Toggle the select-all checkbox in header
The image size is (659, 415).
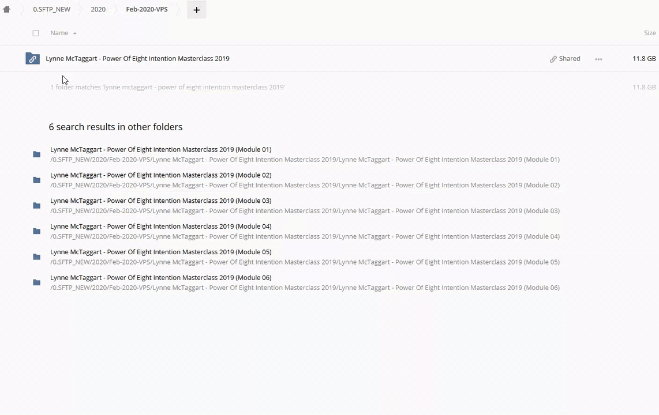(36, 33)
